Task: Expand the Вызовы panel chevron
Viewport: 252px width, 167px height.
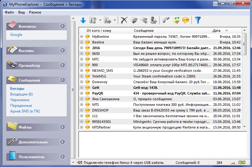Action: pos(62,50)
